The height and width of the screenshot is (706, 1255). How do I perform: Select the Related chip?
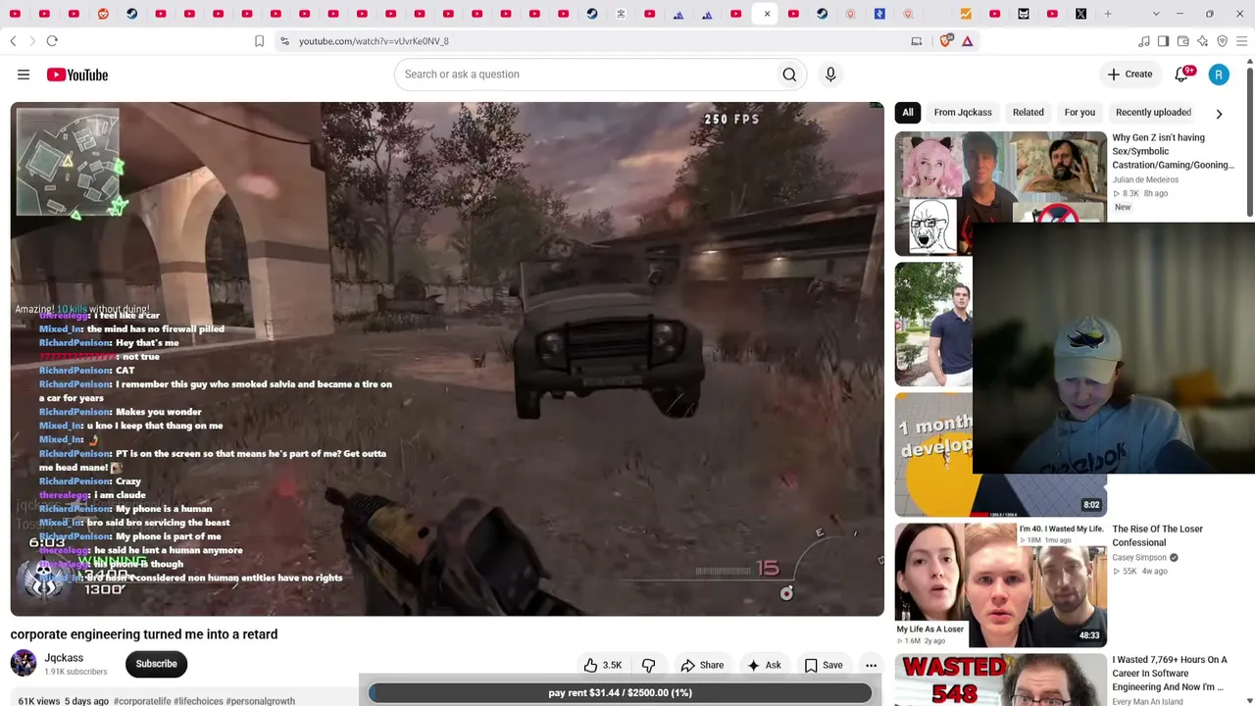tap(1028, 113)
